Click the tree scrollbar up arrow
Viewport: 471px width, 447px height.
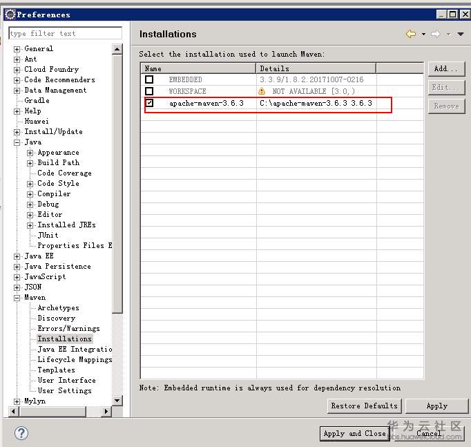coord(117,48)
